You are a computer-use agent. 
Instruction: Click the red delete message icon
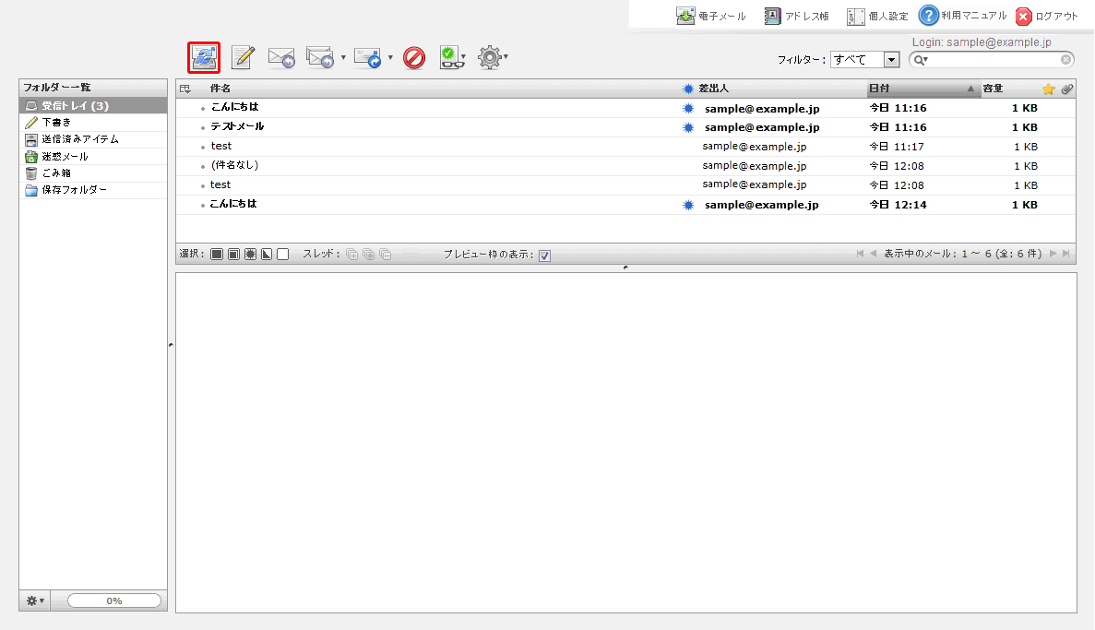click(x=414, y=58)
